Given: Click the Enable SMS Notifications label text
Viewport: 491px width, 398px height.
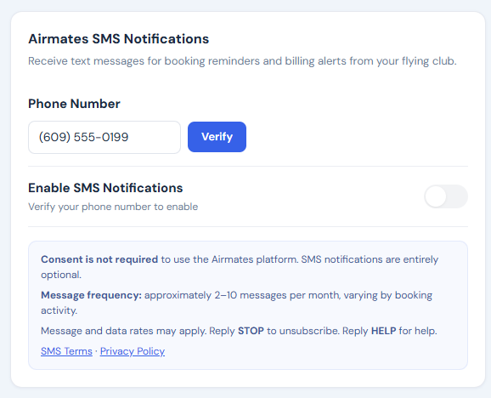Looking at the screenshot, I should coord(105,188).
